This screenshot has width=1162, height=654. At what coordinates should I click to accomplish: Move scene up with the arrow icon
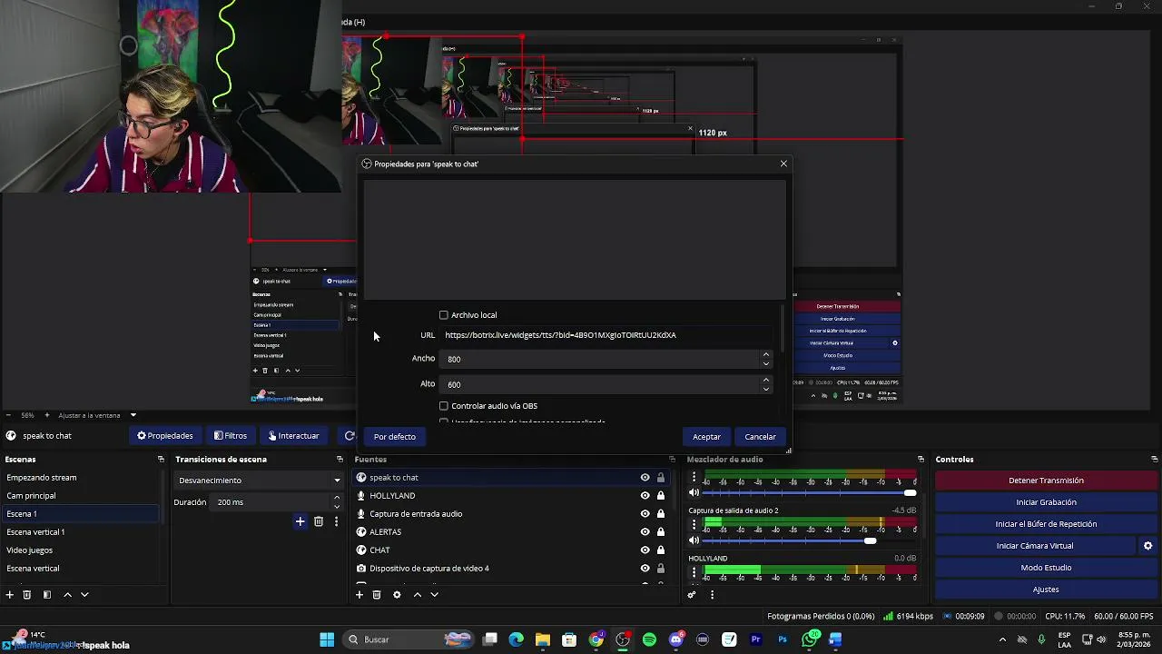pyautogui.click(x=67, y=595)
